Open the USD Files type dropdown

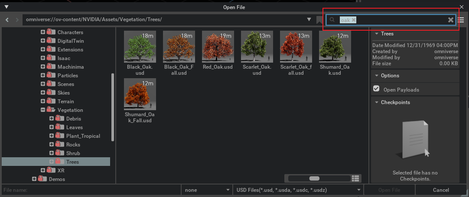pyautogui.click(x=297, y=190)
